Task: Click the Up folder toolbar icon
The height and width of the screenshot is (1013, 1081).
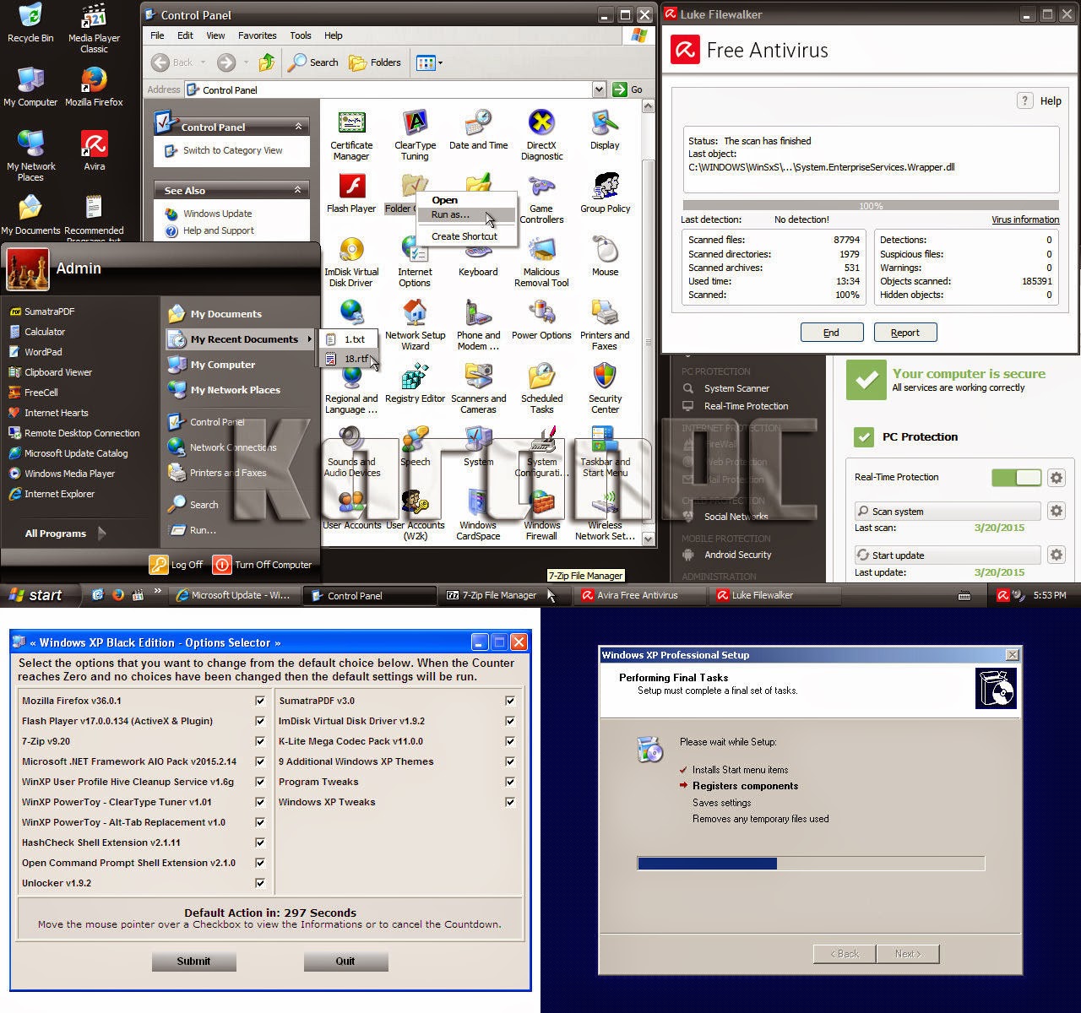Action: click(267, 62)
